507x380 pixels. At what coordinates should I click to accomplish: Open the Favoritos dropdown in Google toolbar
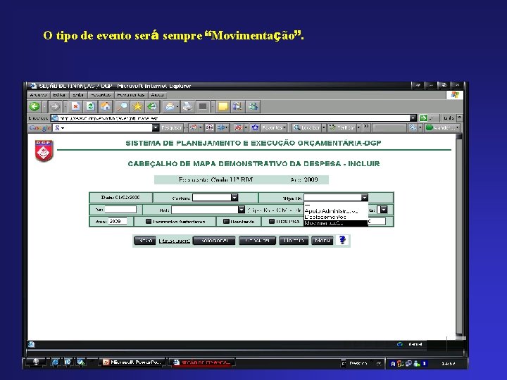(273, 127)
